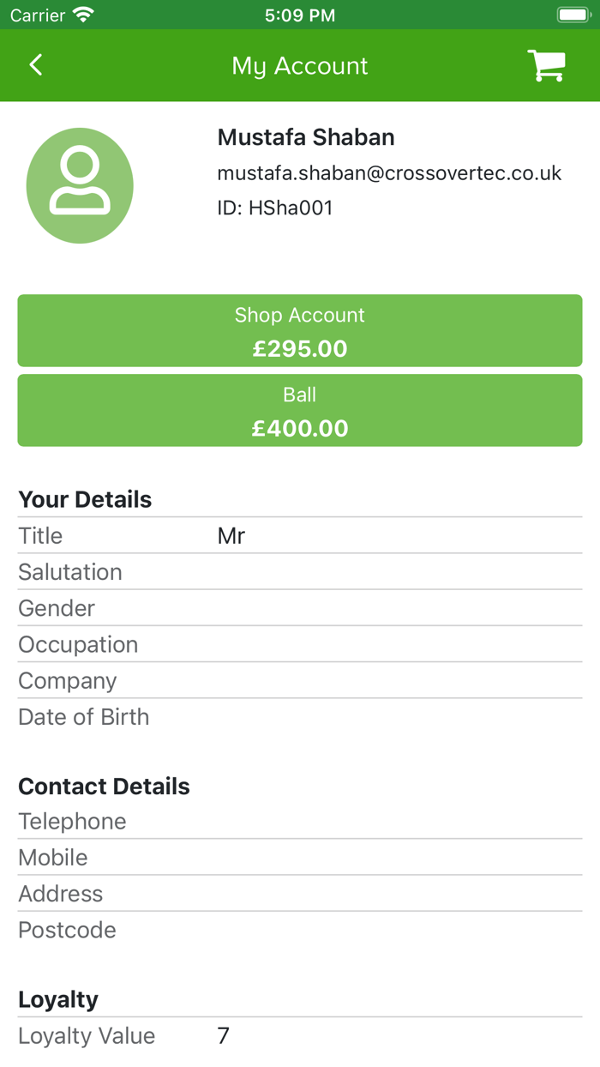This screenshot has height=1067, width=600.
Task: Tap the Wi-Fi status icon
Action: (x=83, y=15)
